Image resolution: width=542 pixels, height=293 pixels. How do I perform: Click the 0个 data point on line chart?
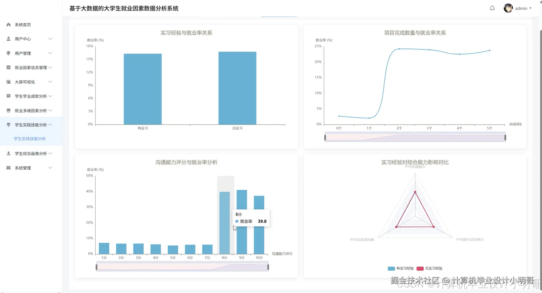[339, 116]
